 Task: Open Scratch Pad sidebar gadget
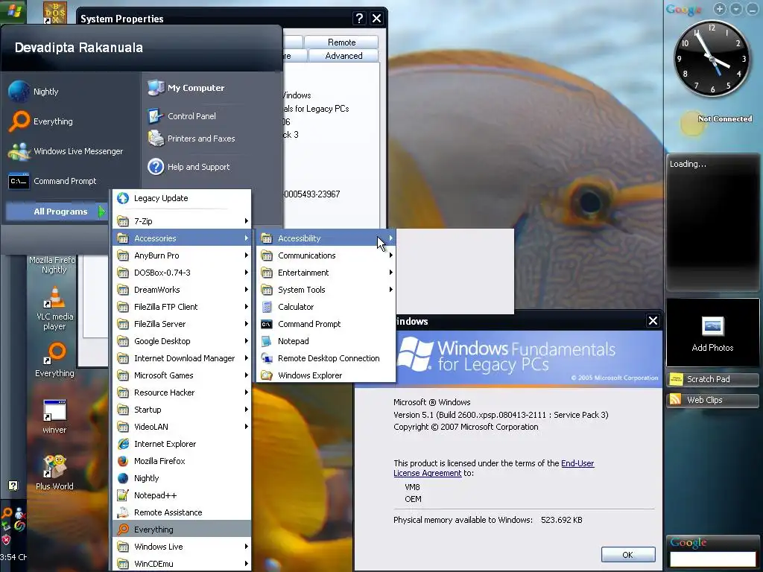tap(712, 379)
